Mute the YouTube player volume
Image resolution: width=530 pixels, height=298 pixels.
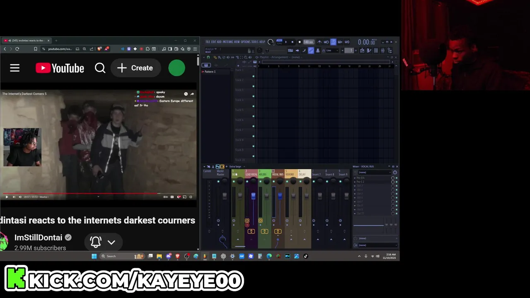tap(20, 197)
